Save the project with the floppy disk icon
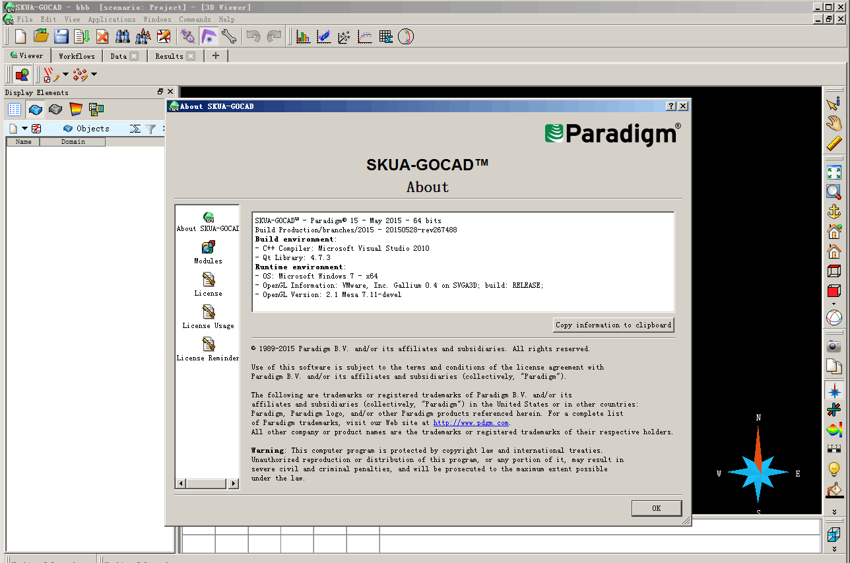This screenshot has height=563, width=850. [x=61, y=36]
